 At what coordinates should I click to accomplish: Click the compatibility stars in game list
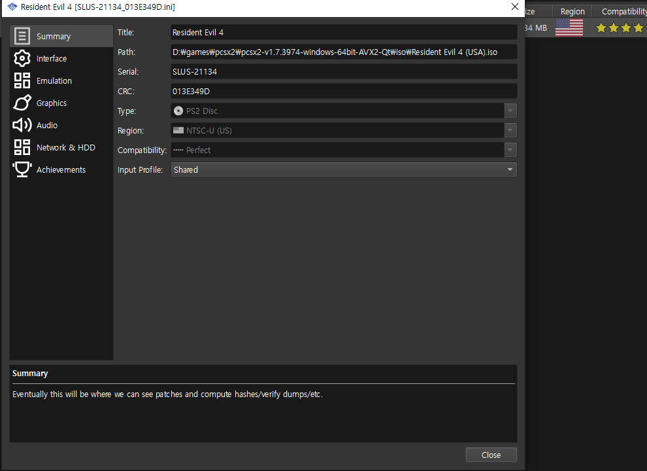point(621,27)
